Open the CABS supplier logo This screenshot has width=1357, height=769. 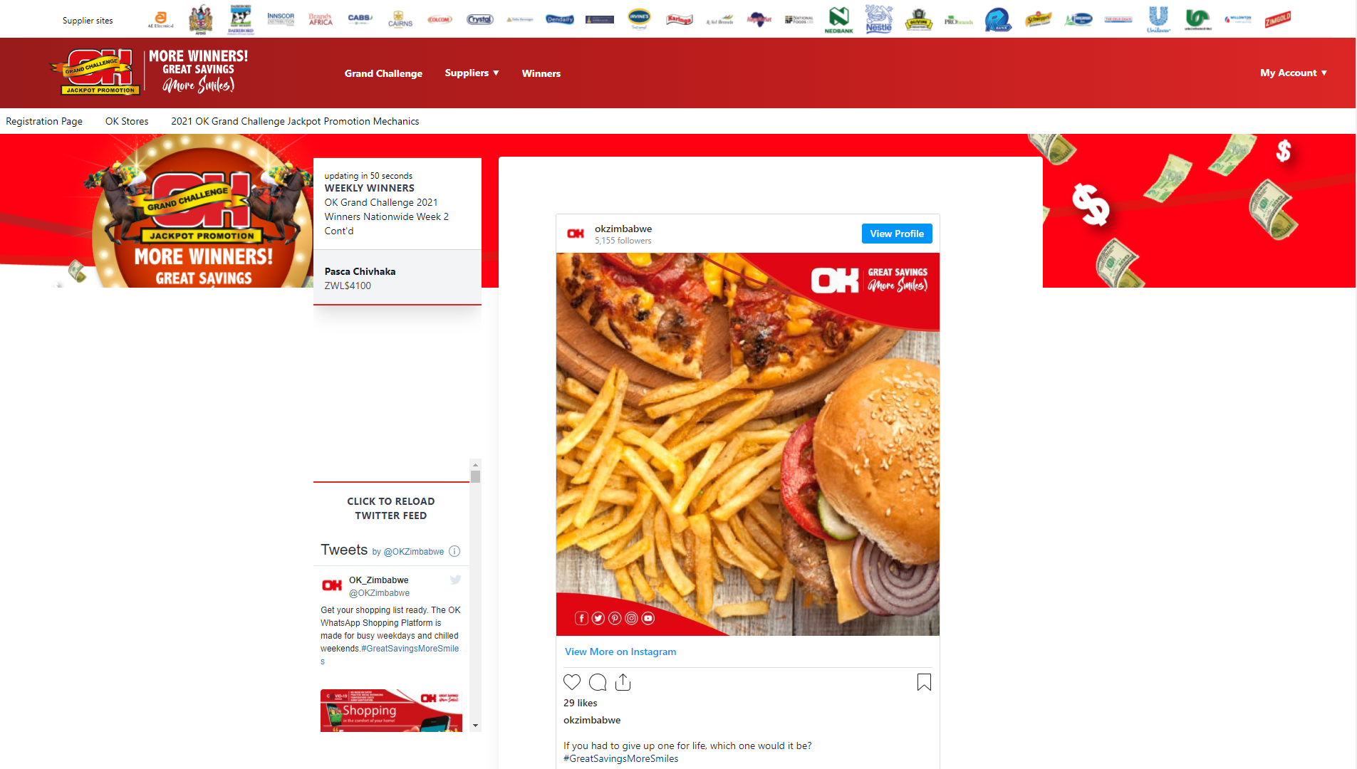360,19
